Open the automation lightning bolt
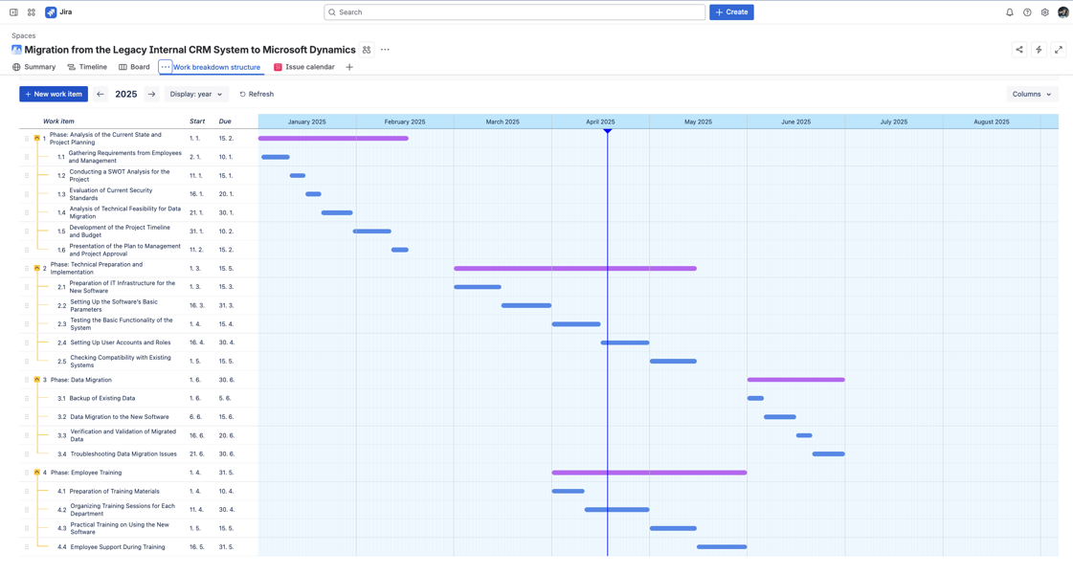Viewport: 1073px width, 574px height. click(x=1039, y=50)
